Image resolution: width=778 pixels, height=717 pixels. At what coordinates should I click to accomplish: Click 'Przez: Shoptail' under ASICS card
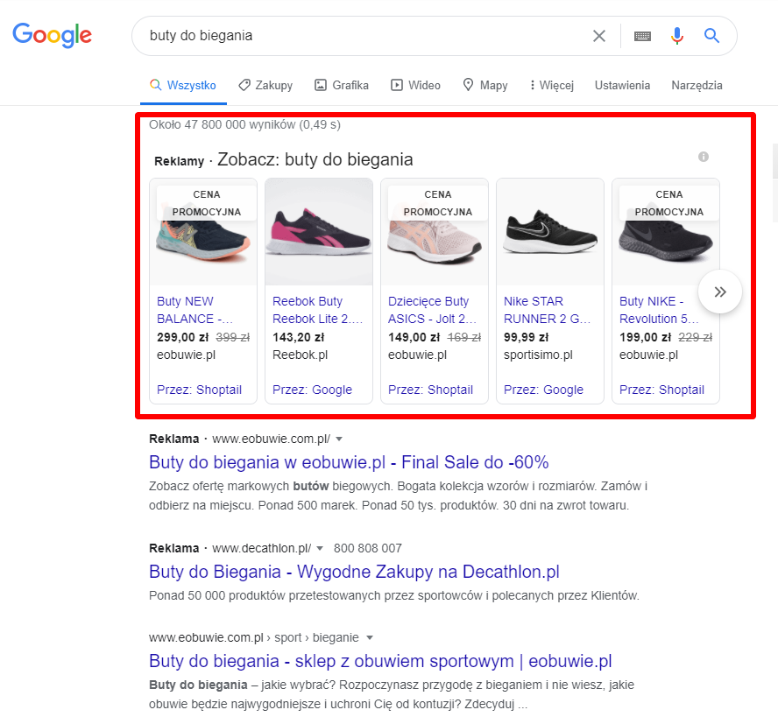[x=430, y=390]
